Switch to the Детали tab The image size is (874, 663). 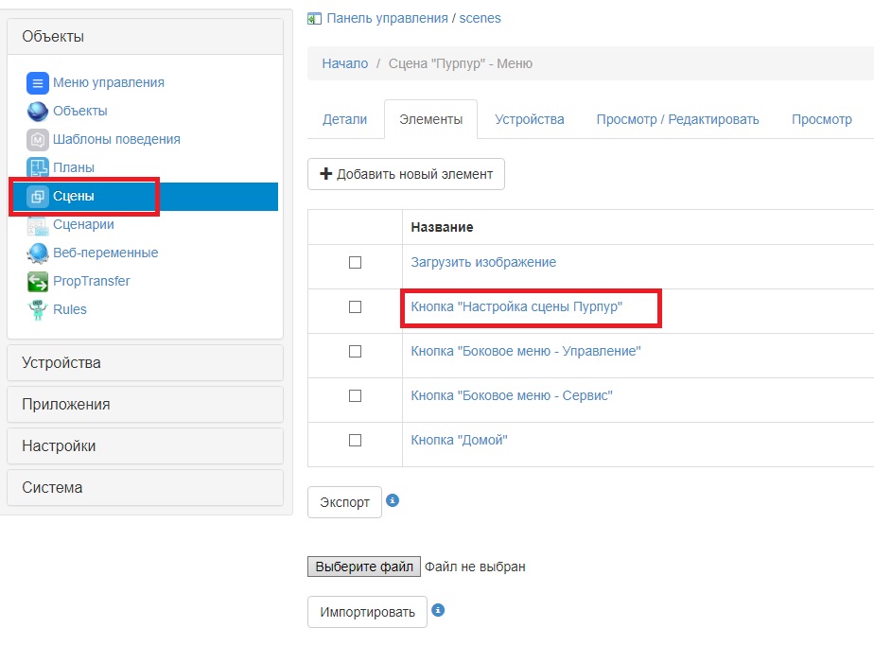pyautogui.click(x=344, y=119)
